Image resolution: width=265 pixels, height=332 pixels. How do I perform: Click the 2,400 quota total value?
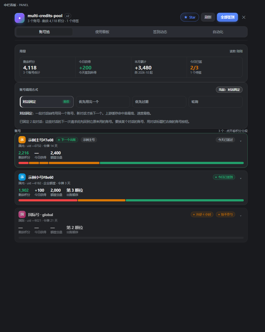coord(55,153)
